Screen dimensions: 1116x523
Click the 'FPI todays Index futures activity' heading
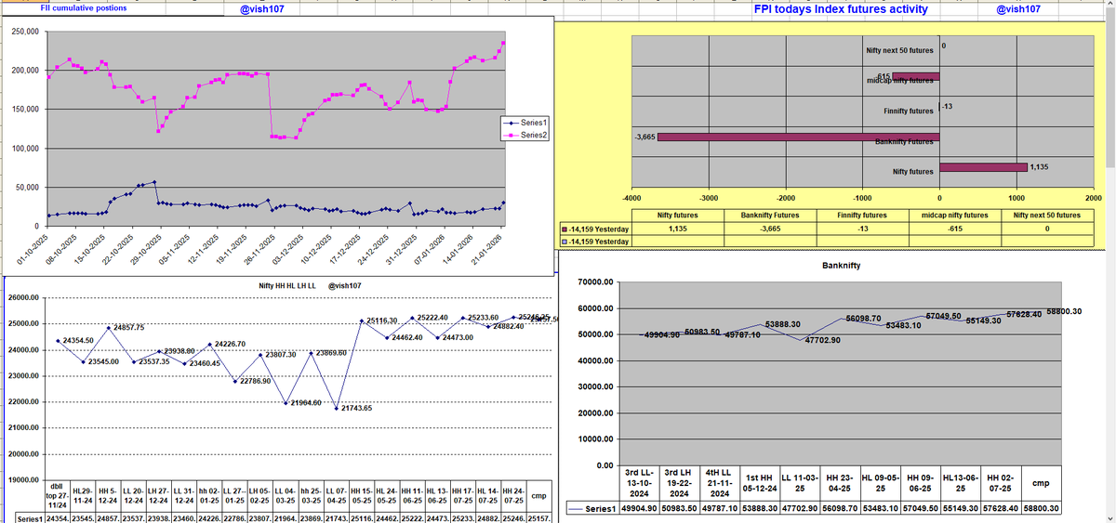[841, 9]
